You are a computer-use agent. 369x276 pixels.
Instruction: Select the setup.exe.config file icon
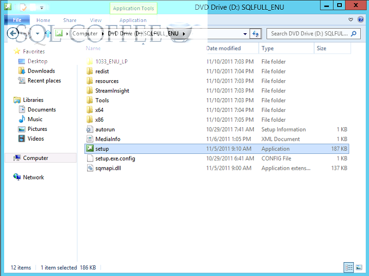pos(90,158)
